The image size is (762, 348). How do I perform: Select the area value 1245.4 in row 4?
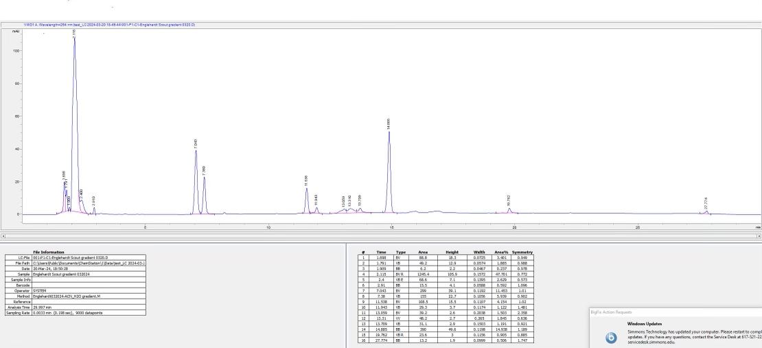[x=423, y=274]
